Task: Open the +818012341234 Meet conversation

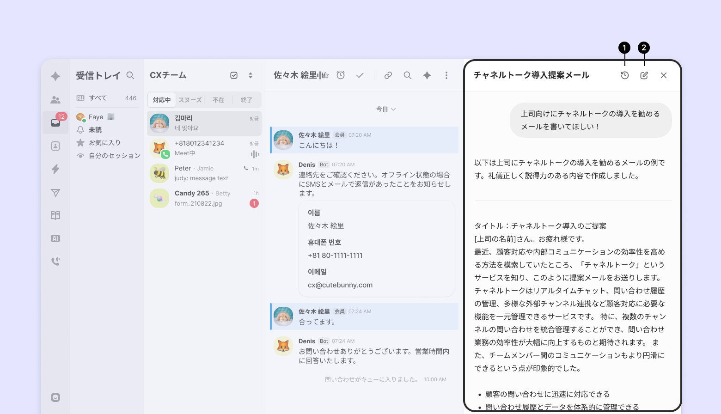Action: pyautogui.click(x=204, y=148)
